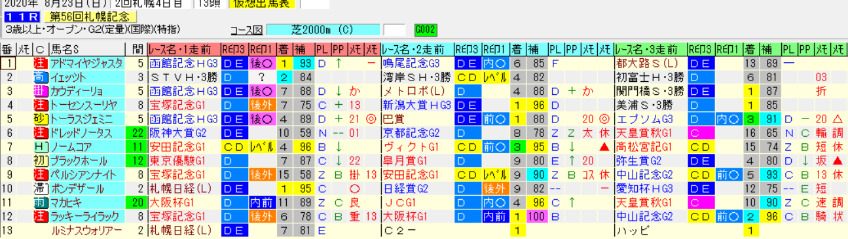Select horse name ルミナスウォリアー
The image size is (848, 239).
click(x=87, y=230)
